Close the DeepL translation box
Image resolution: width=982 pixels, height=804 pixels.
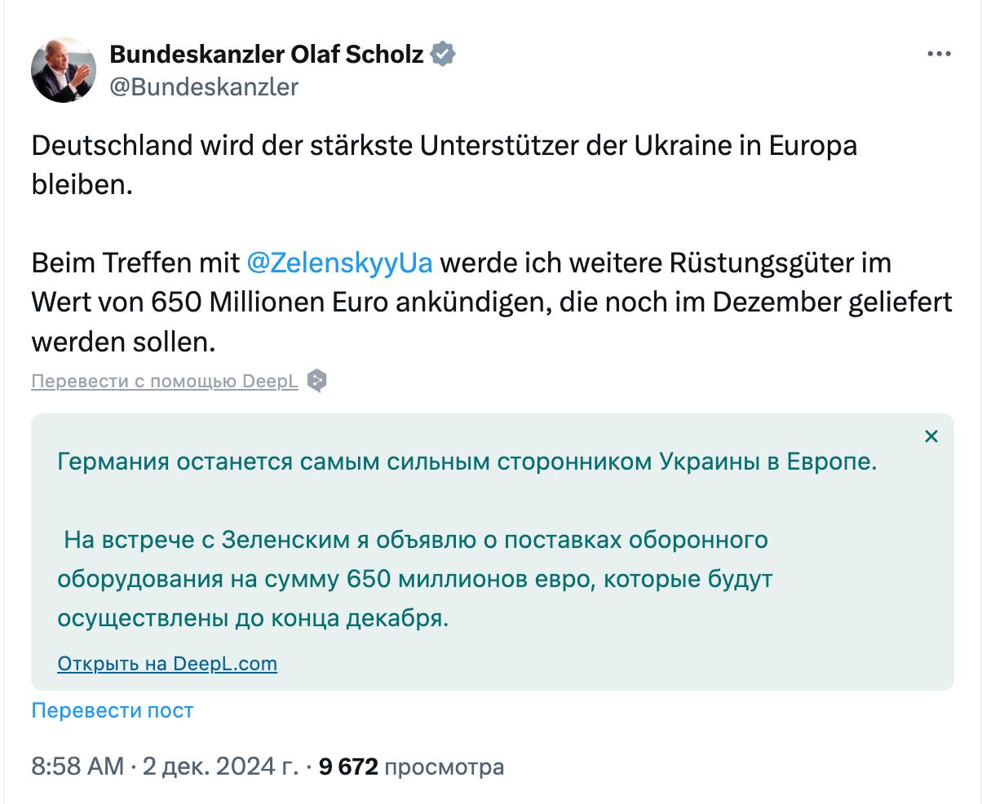tap(931, 437)
